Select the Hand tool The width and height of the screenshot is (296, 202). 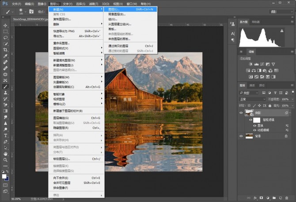(x=6, y=154)
